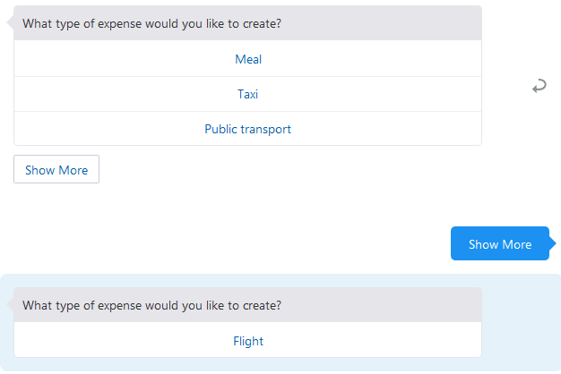Choose Taxi as the expense type
Screen dimensions: 561x374
248,94
